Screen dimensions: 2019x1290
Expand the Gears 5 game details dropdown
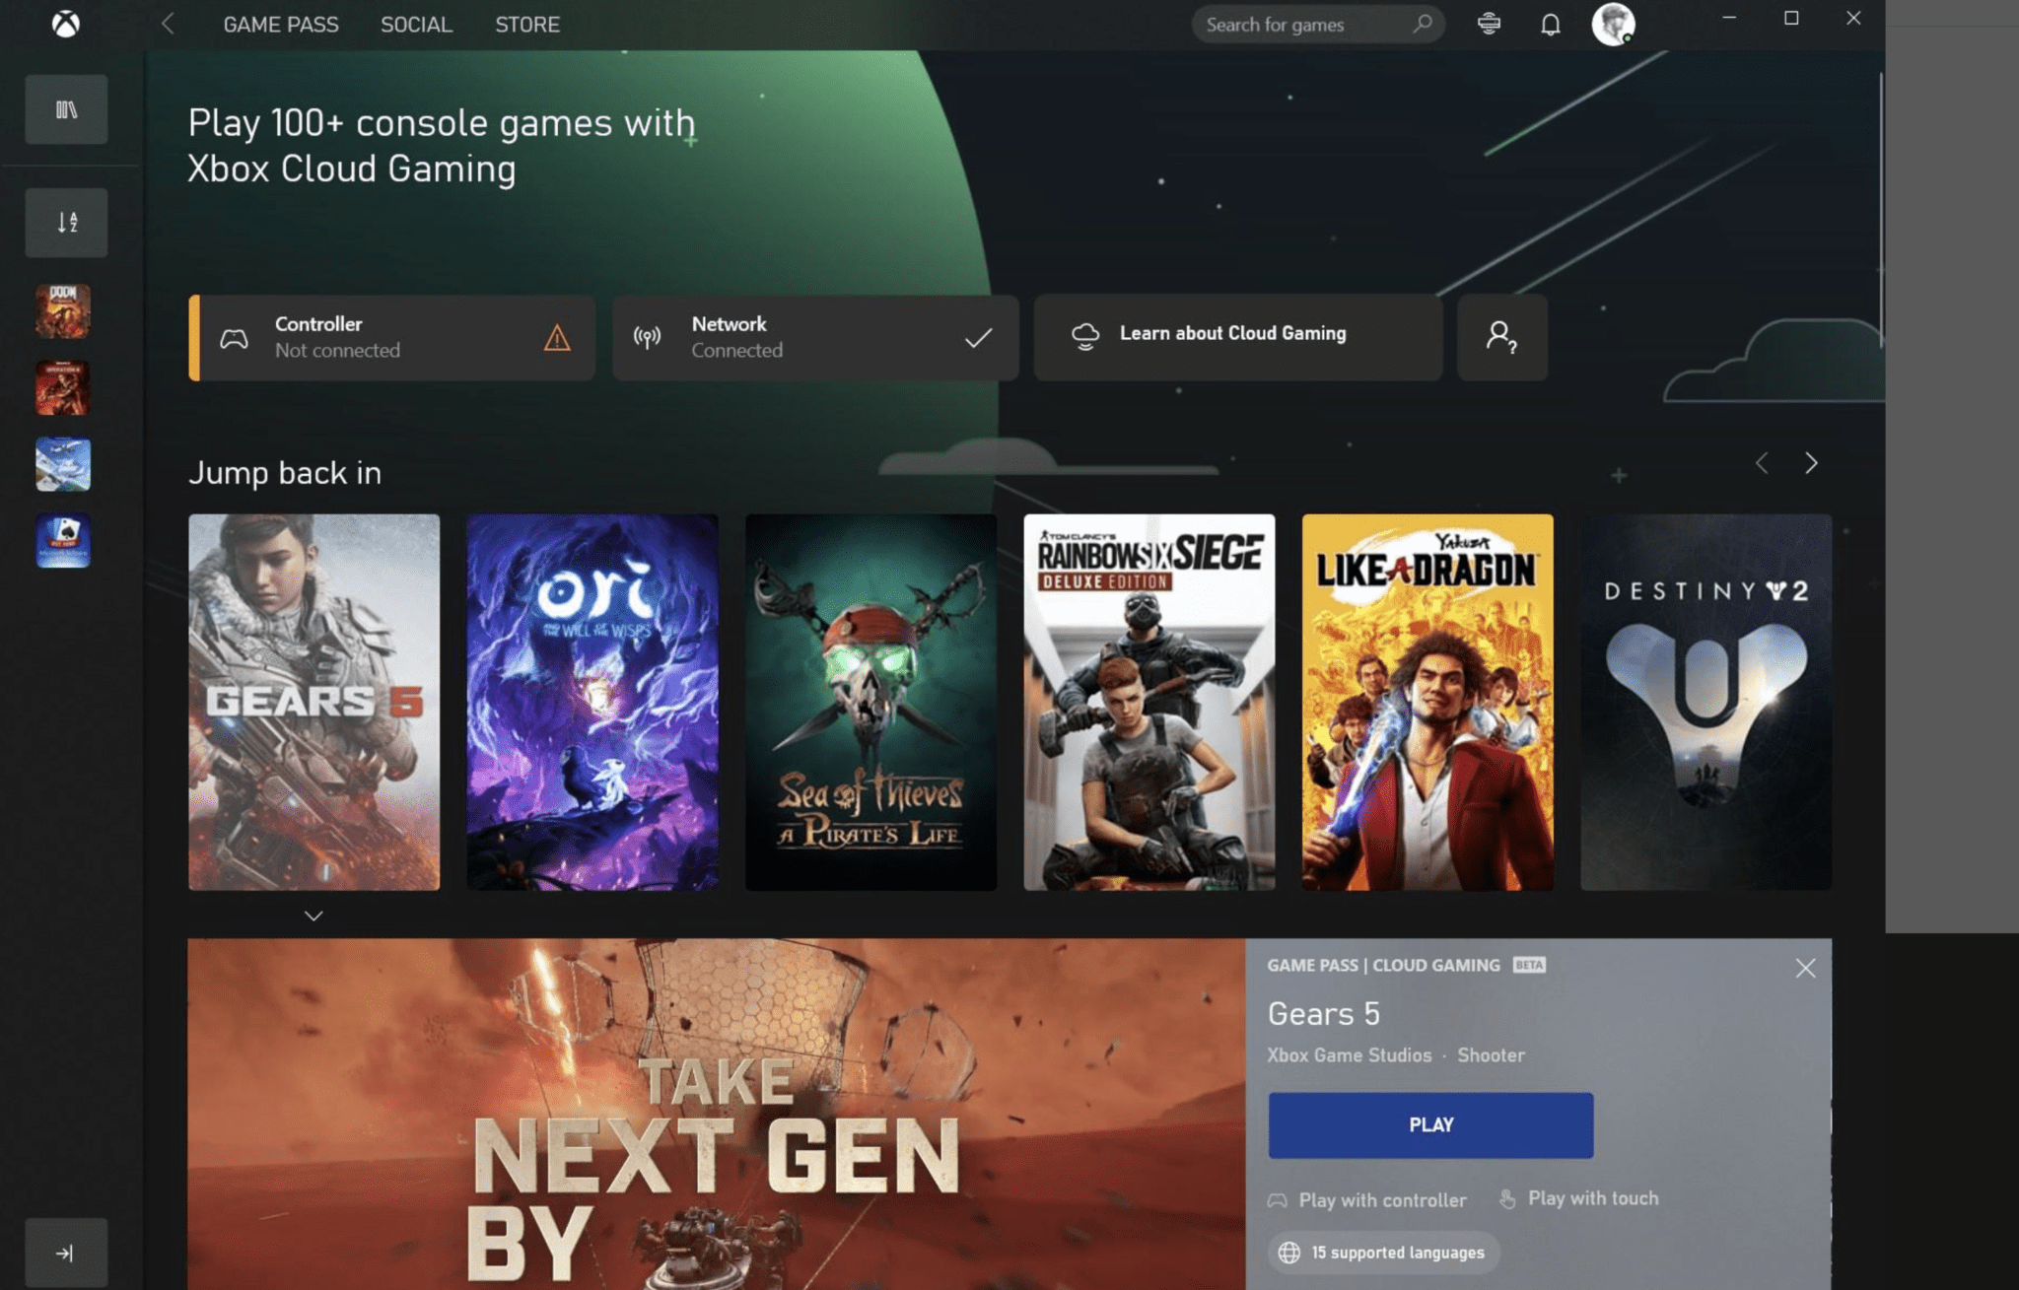pos(313,915)
